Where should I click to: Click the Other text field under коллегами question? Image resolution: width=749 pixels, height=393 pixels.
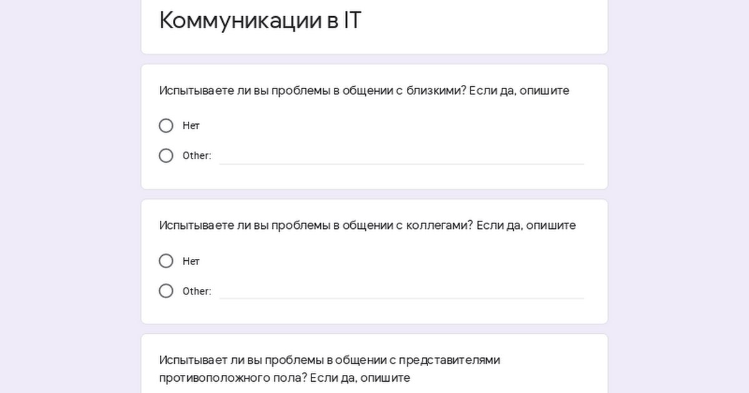[401, 291]
